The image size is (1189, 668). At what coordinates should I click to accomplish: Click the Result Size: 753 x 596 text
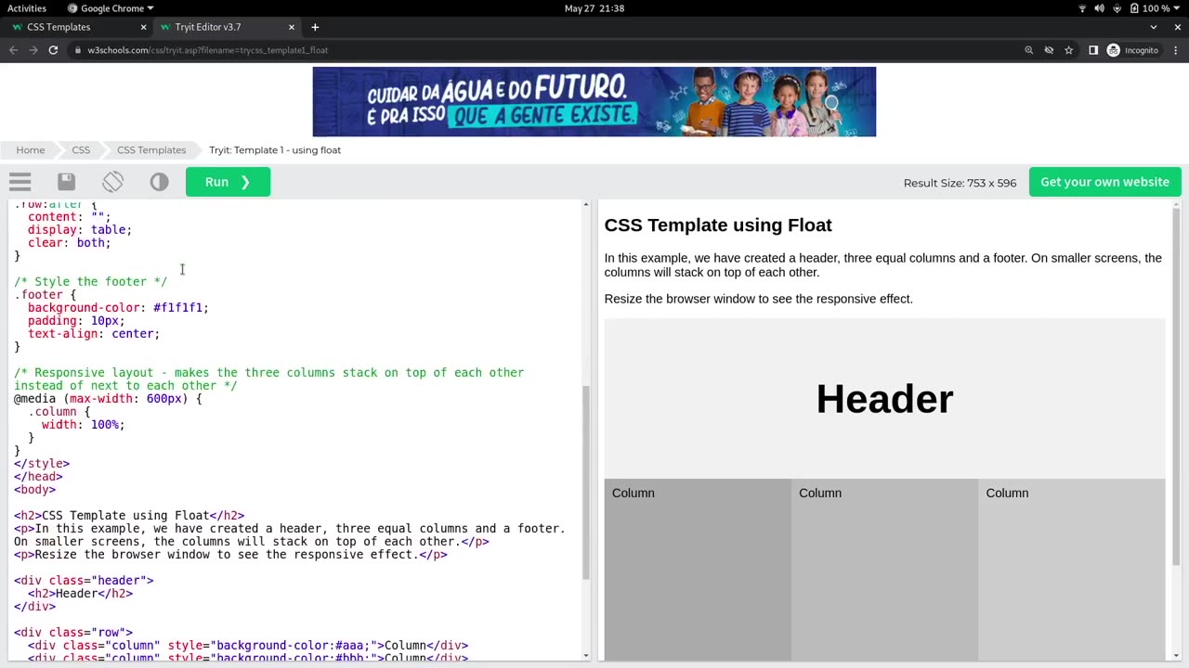pos(960,183)
